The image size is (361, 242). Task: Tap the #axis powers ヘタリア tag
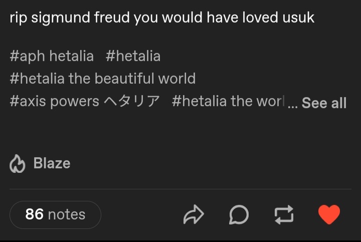(x=84, y=102)
